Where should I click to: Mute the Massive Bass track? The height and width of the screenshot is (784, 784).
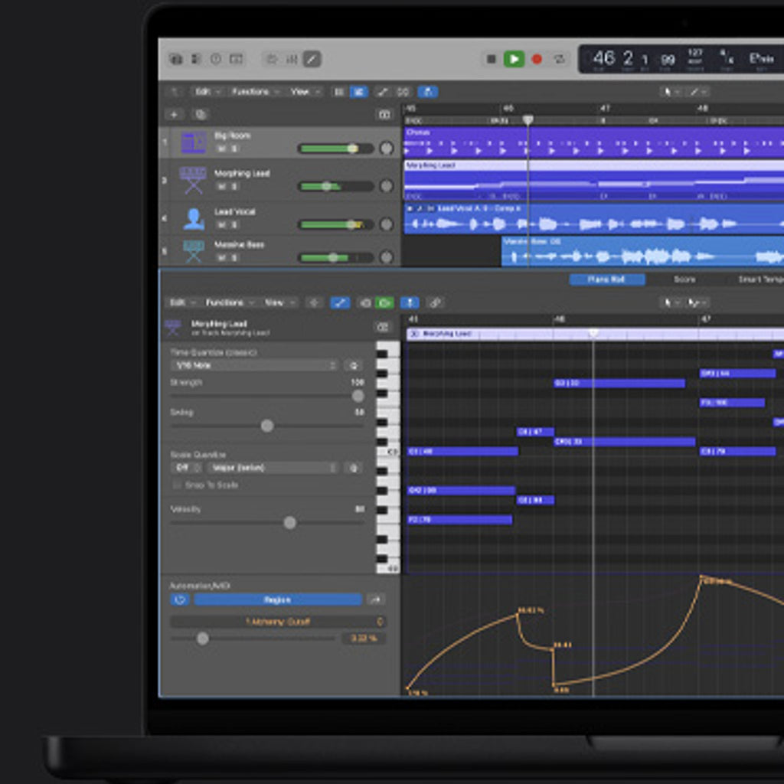[x=221, y=257]
